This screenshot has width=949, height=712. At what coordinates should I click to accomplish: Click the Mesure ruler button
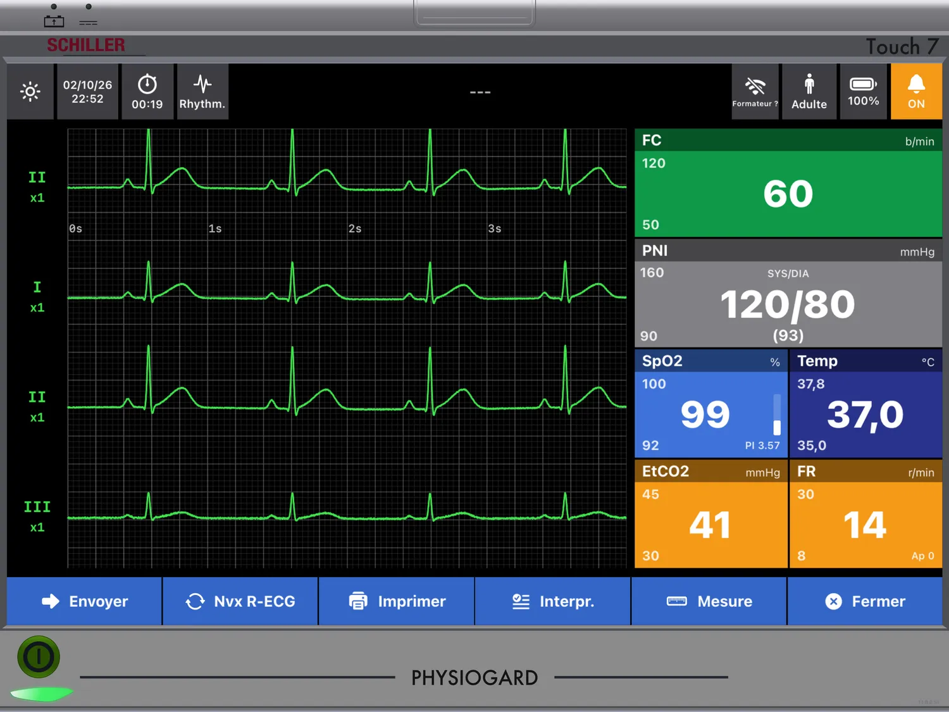[x=709, y=601]
